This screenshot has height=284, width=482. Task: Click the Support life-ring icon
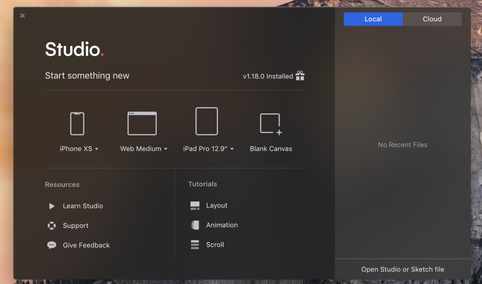pyautogui.click(x=52, y=226)
